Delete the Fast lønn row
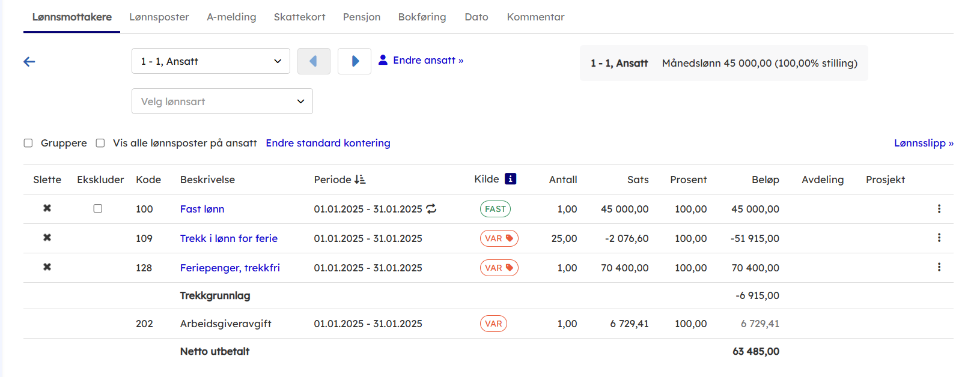Screen dimensions: 965x377 tap(47, 208)
